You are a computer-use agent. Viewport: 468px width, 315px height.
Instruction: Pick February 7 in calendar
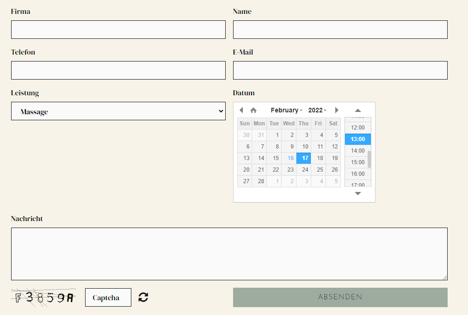coord(259,147)
